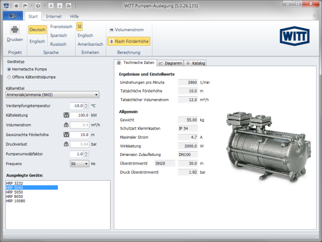Select HRP 5040 in device list
The image size is (322, 242).
pyautogui.click(x=32, y=188)
